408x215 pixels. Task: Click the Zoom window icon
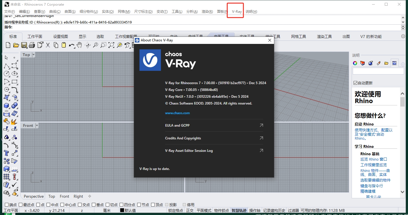pos(103,45)
